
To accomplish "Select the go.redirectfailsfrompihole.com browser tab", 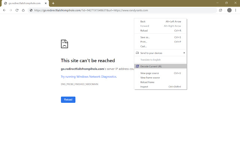I will pyautogui.click(x=24, y=3).
